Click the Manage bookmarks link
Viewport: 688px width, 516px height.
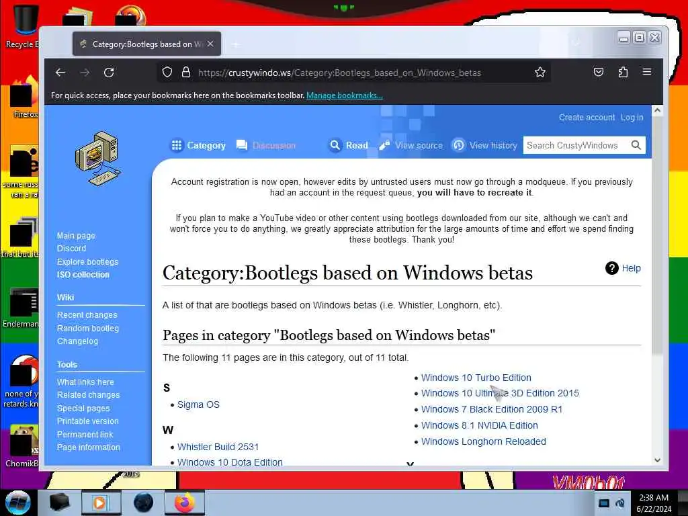point(345,95)
